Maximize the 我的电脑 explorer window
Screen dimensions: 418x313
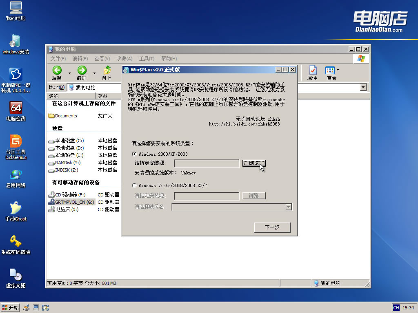[358, 49]
